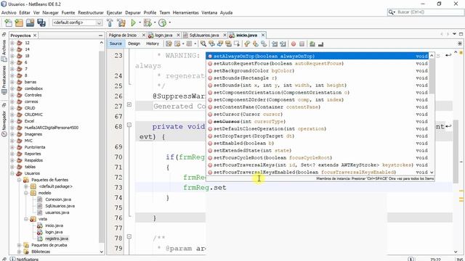Image resolution: width=465 pixels, height=261 pixels.
Task: Fold the method at line 68
Action: click(x=129, y=125)
